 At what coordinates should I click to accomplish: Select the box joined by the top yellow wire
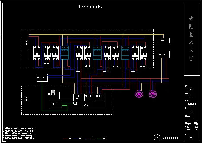click(x=164, y=41)
